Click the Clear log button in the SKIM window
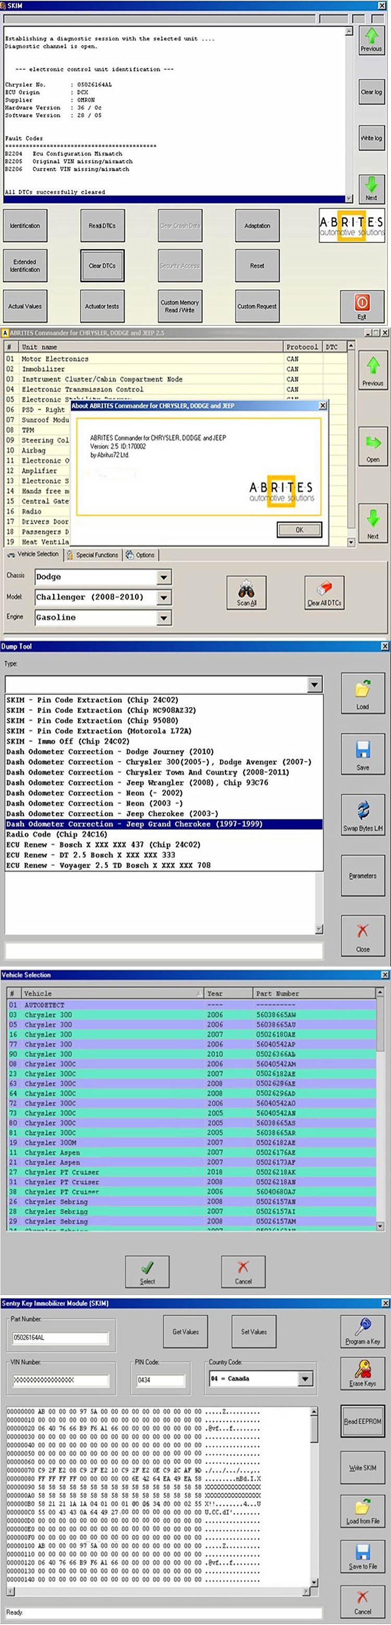Image resolution: width=391 pixels, height=1625 pixels. 371,91
